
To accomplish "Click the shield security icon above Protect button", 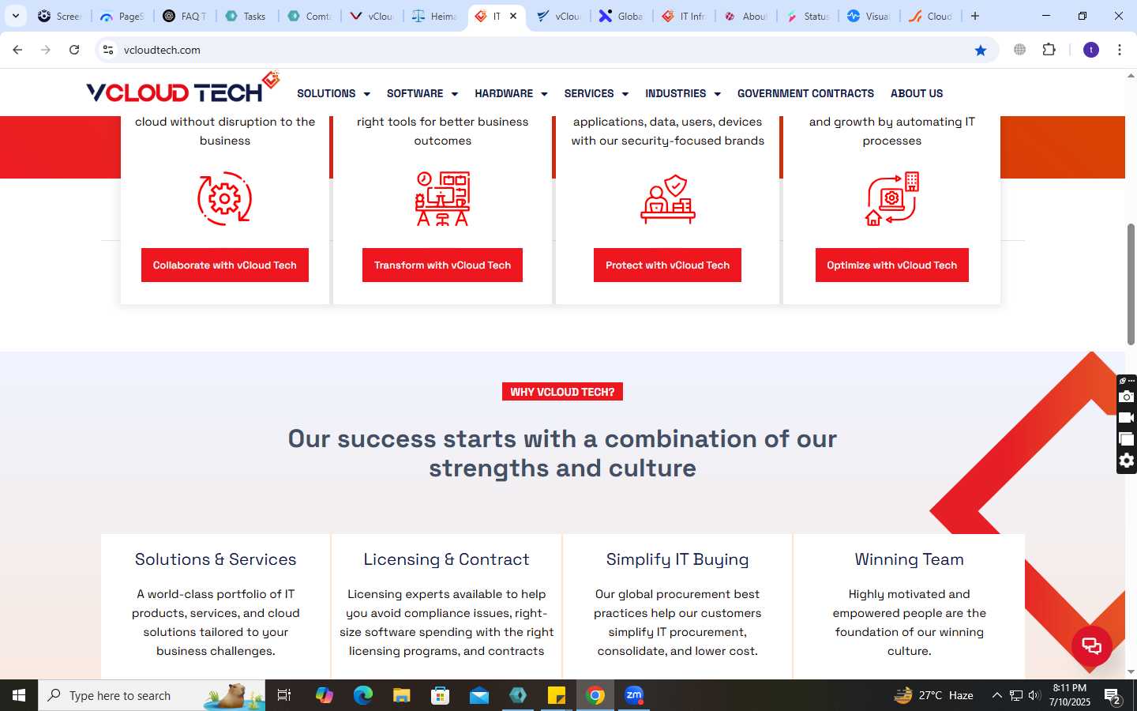I will tap(667, 199).
